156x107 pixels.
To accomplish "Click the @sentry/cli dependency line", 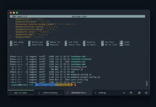I will point(30,19).
